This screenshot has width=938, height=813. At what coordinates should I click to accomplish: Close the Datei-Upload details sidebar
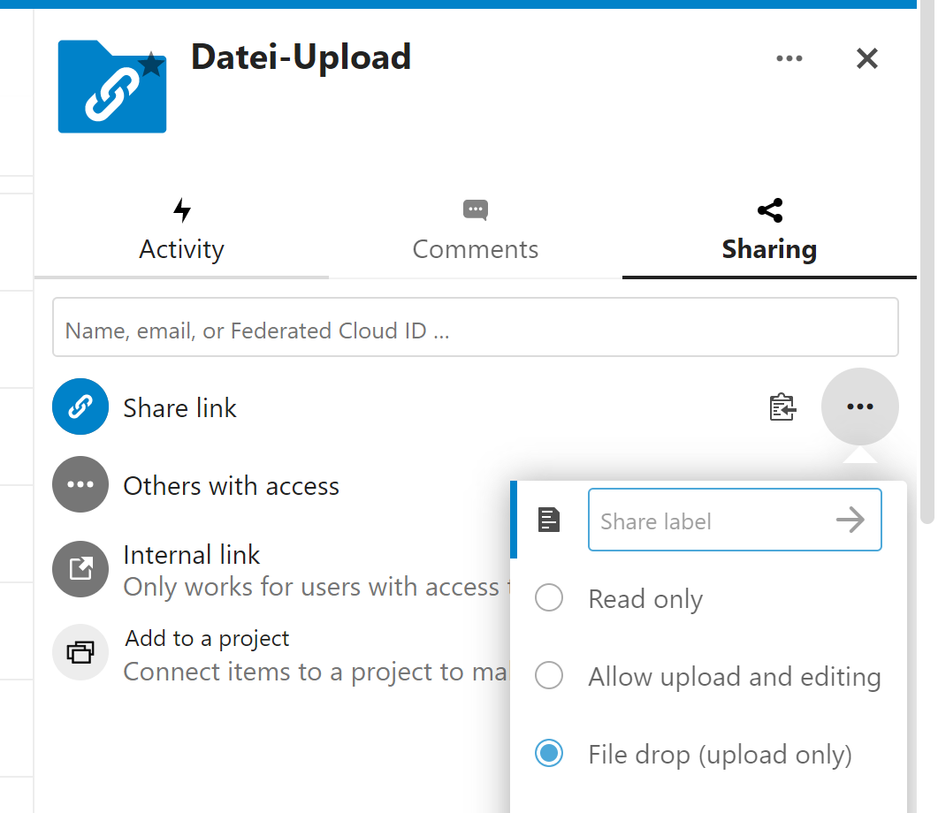(x=866, y=58)
